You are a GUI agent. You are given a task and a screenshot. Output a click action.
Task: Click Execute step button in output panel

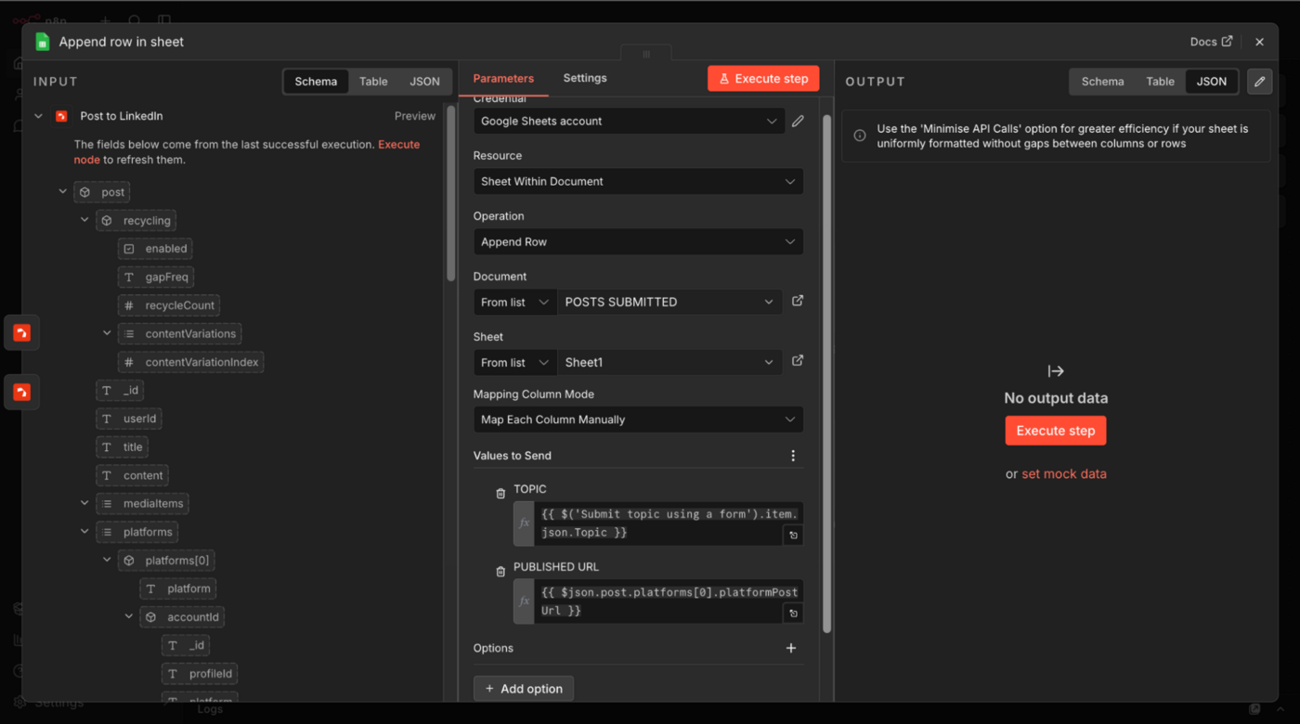(x=1056, y=431)
